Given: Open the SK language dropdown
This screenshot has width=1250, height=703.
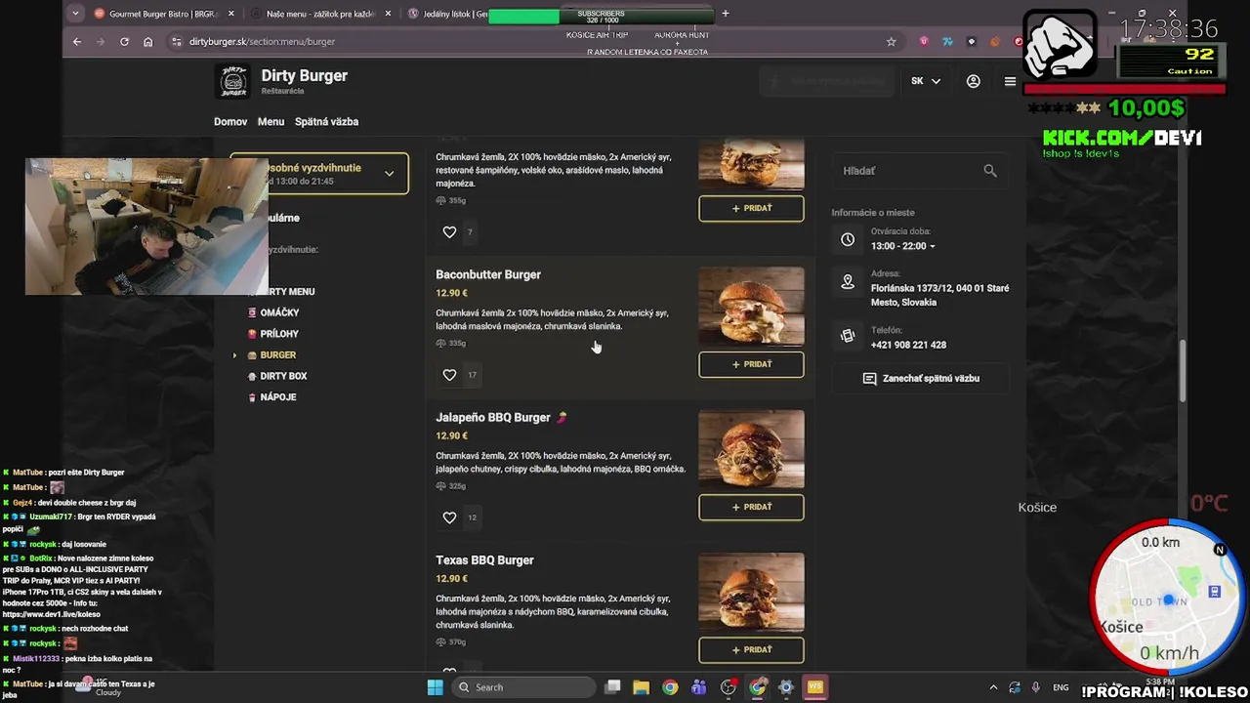Looking at the screenshot, I should pos(925,81).
